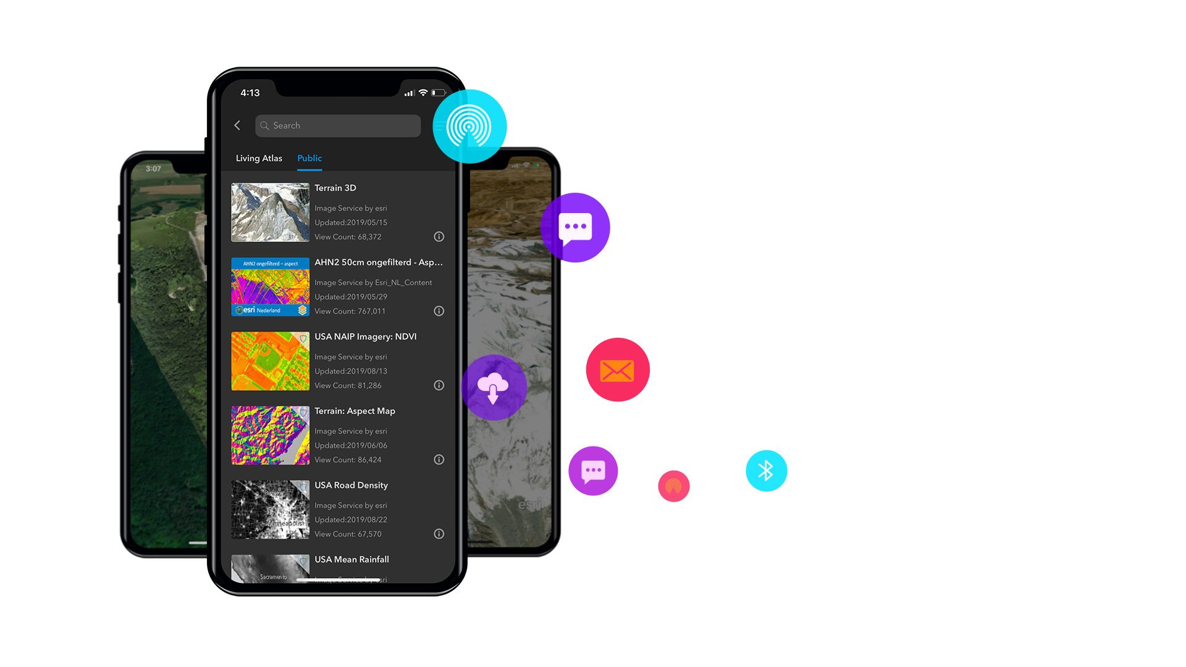Switch to the Public tab
Viewport: 1186px width, 667px height.
(309, 158)
